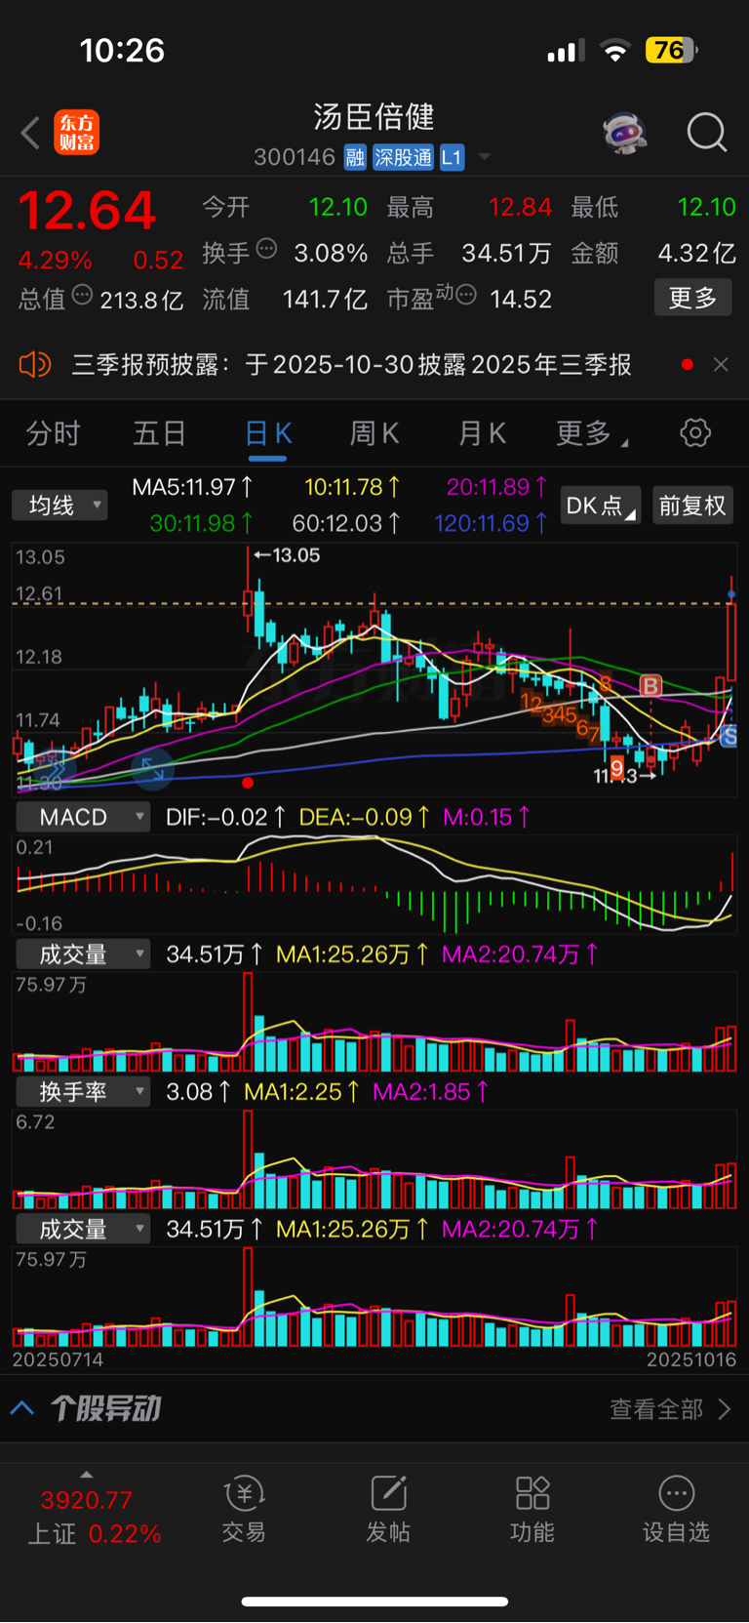The height and width of the screenshot is (1623, 749).
Task: Open the 三季报预披露 announcement text
Action: point(351,365)
